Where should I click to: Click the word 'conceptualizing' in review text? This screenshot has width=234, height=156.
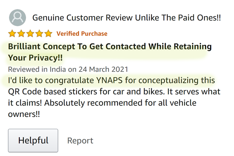(170, 80)
